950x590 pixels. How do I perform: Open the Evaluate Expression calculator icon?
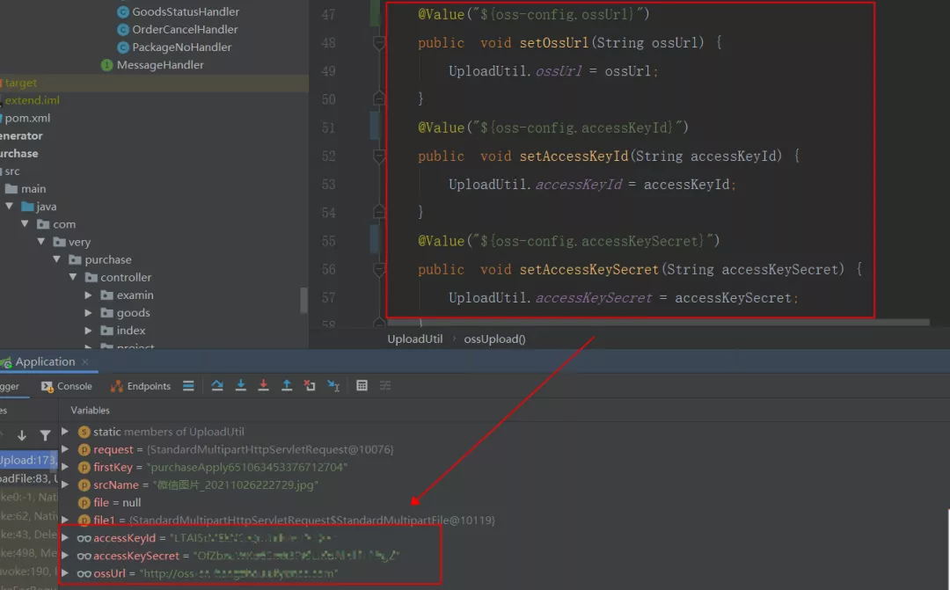point(362,386)
